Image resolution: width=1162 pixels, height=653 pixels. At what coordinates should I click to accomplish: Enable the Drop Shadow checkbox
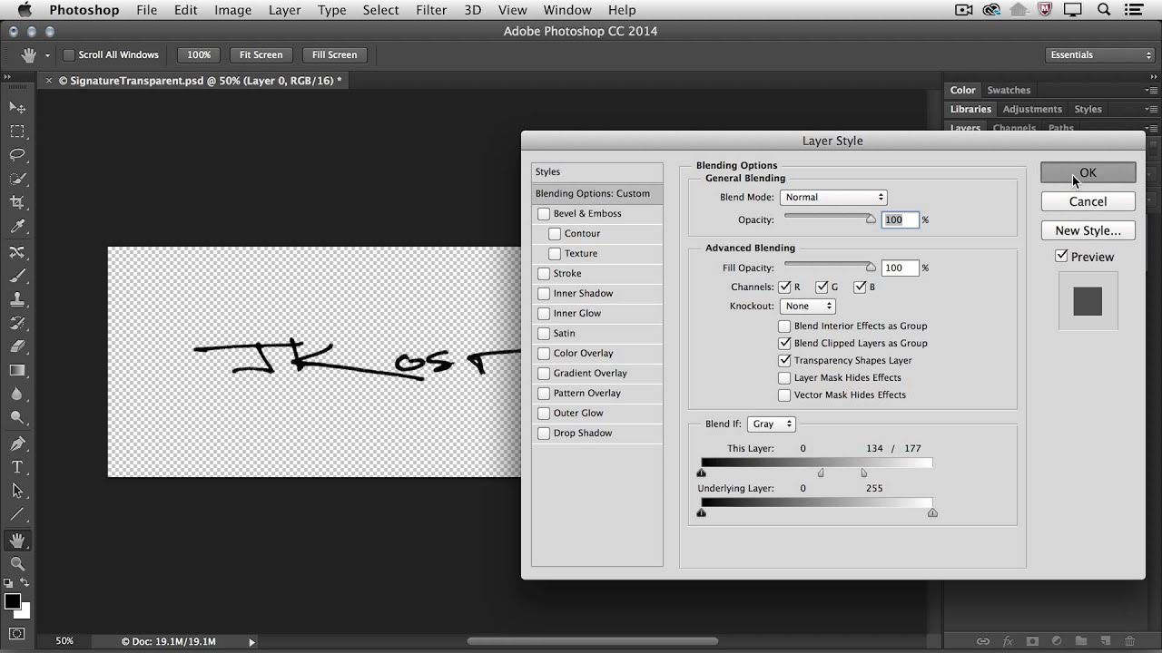coord(544,434)
